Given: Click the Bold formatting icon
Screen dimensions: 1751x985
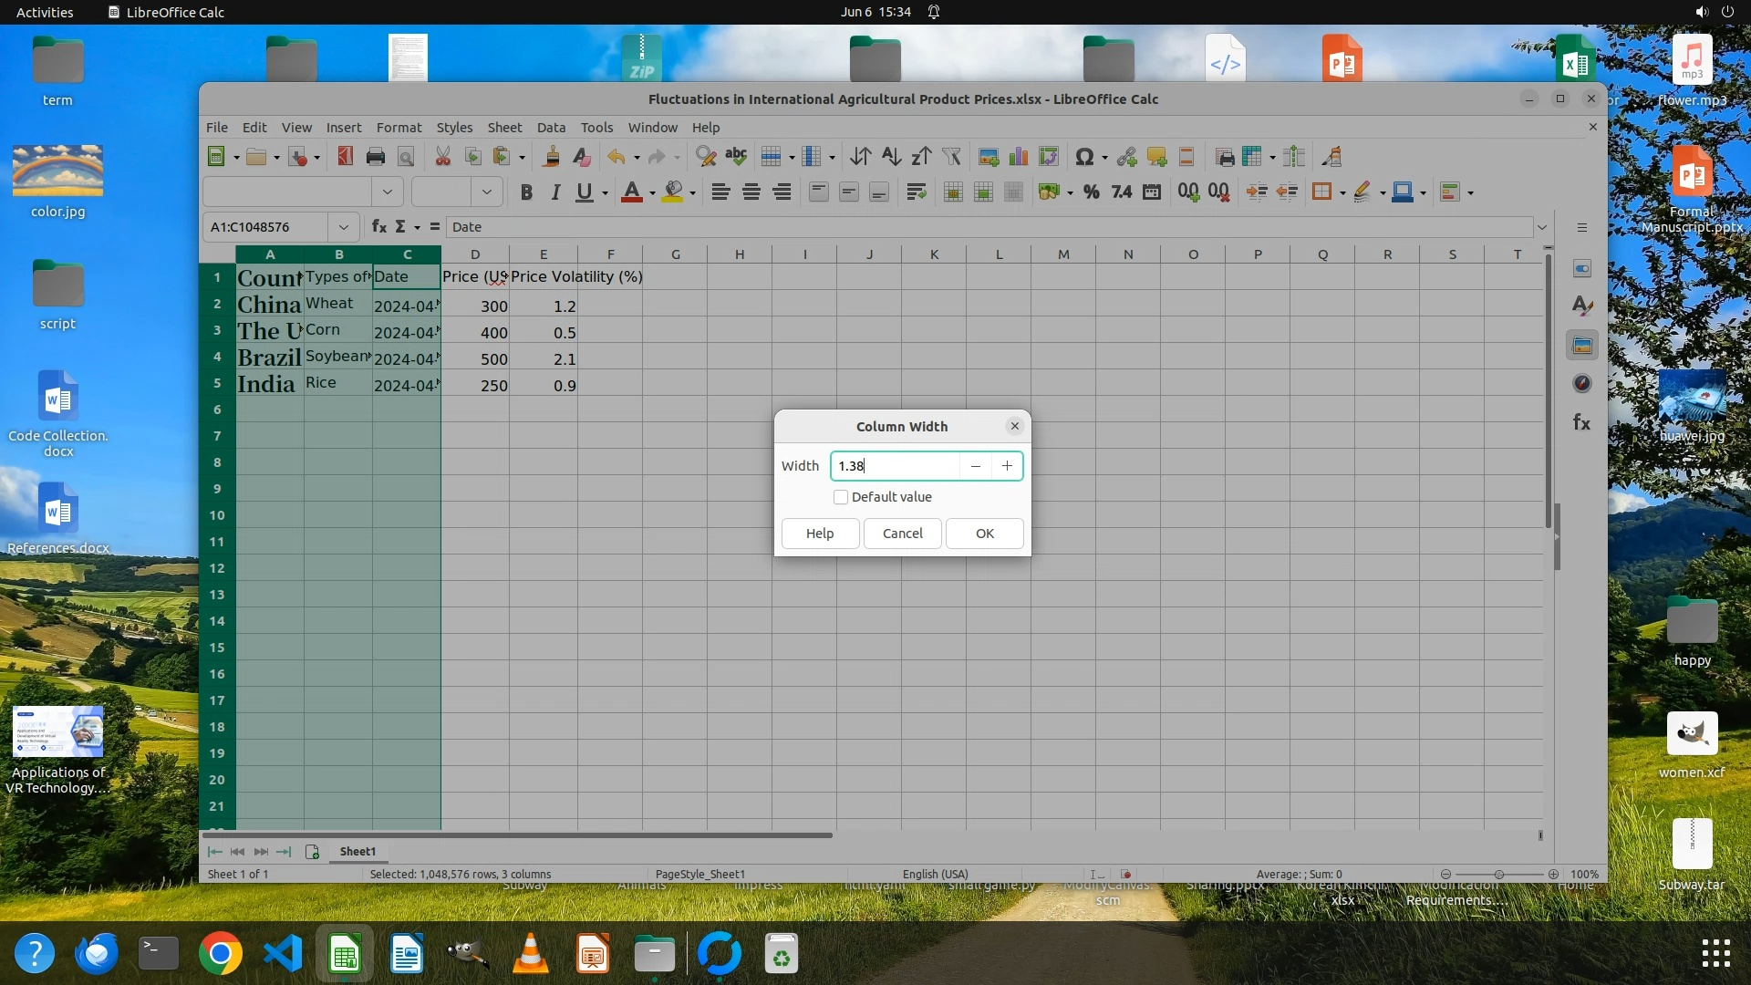Looking at the screenshot, I should point(526,192).
